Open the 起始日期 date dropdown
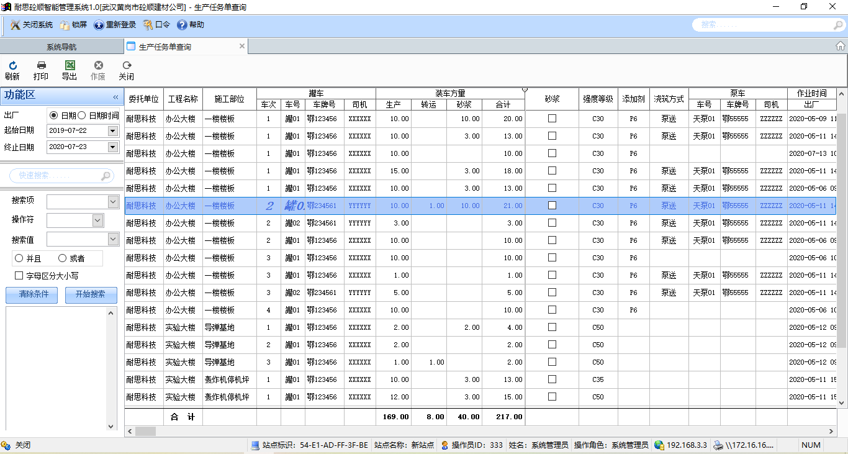This screenshot has width=848, height=454. click(x=112, y=131)
